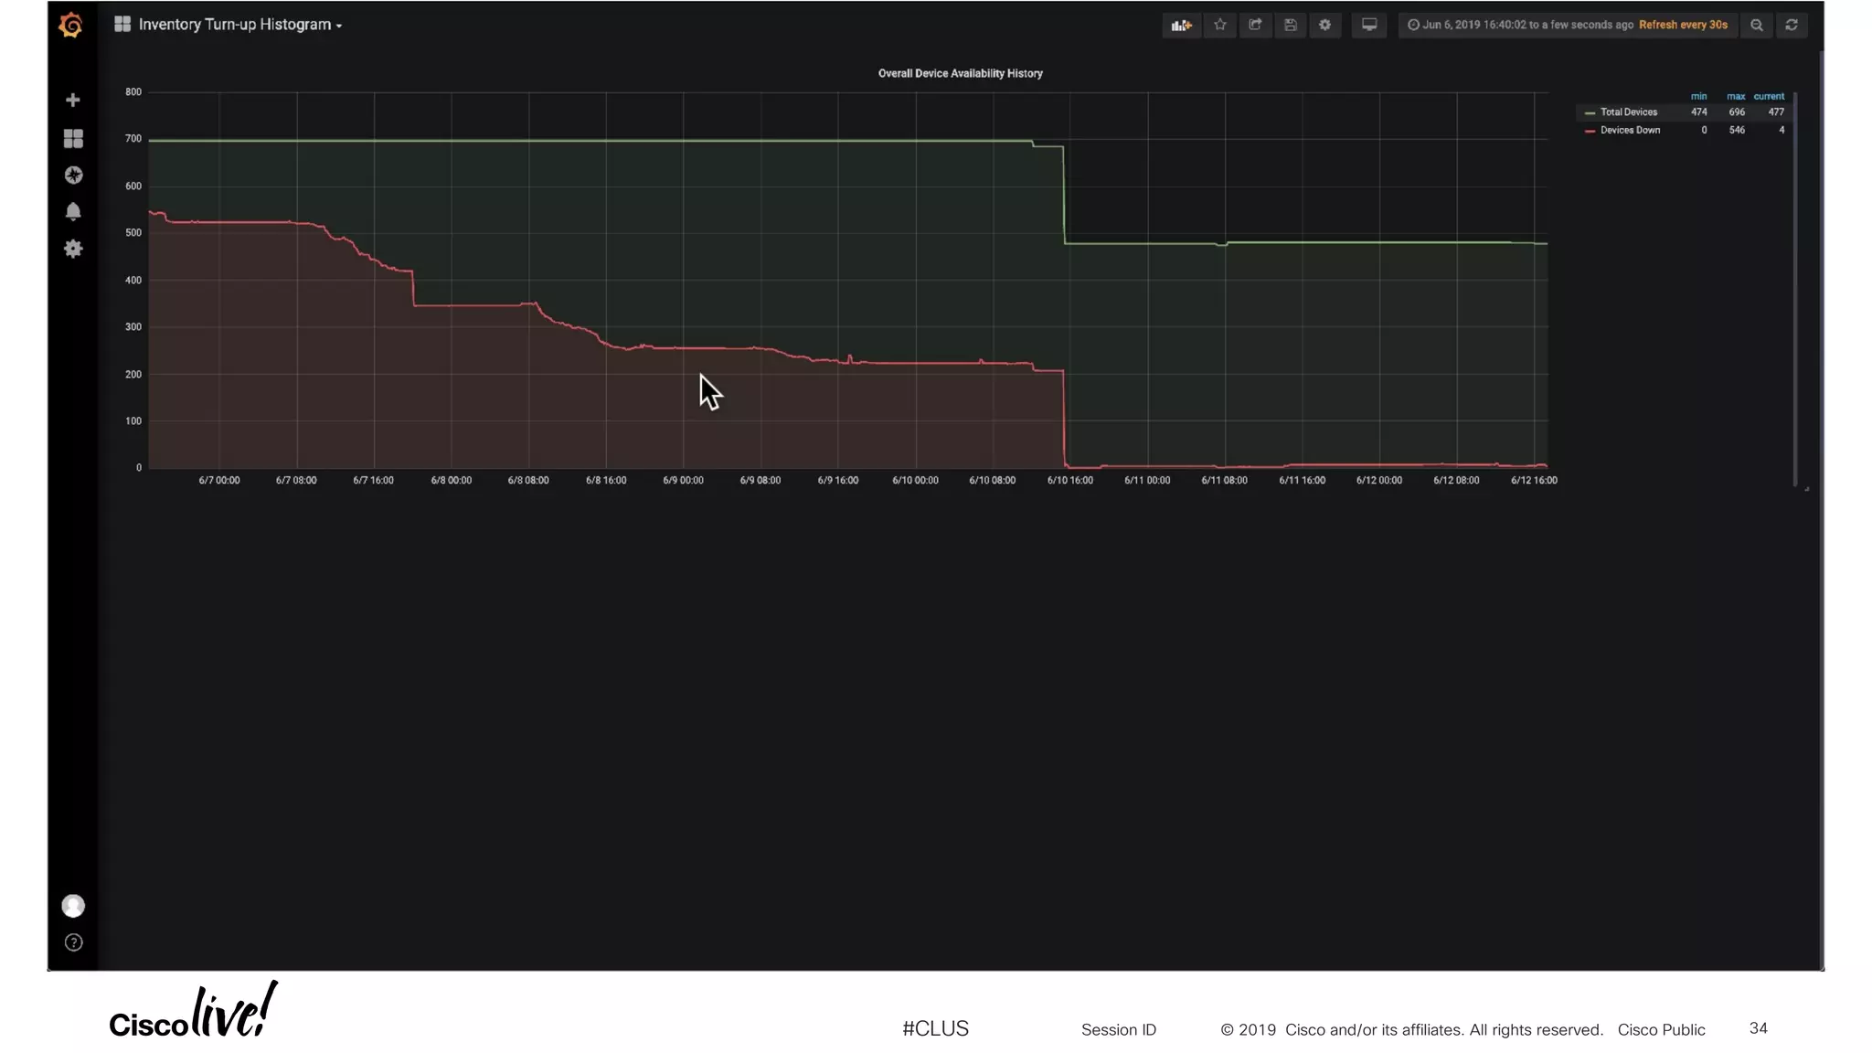This screenshot has height=1053, width=1872.
Task: Open the Create plus menu in sidebar
Action: point(73,100)
